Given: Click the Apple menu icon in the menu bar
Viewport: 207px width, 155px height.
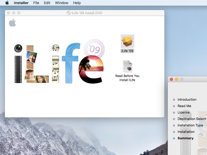Looking at the screenshot, I should pyautogui.click(x=7, y=3).
